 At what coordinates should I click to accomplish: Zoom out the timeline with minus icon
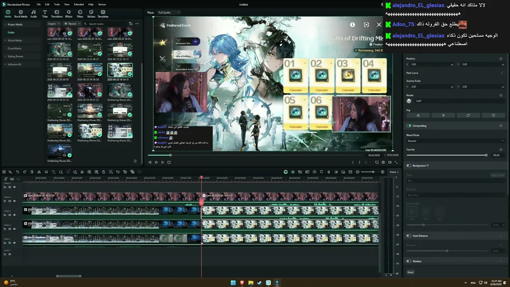tap(357, 172)
